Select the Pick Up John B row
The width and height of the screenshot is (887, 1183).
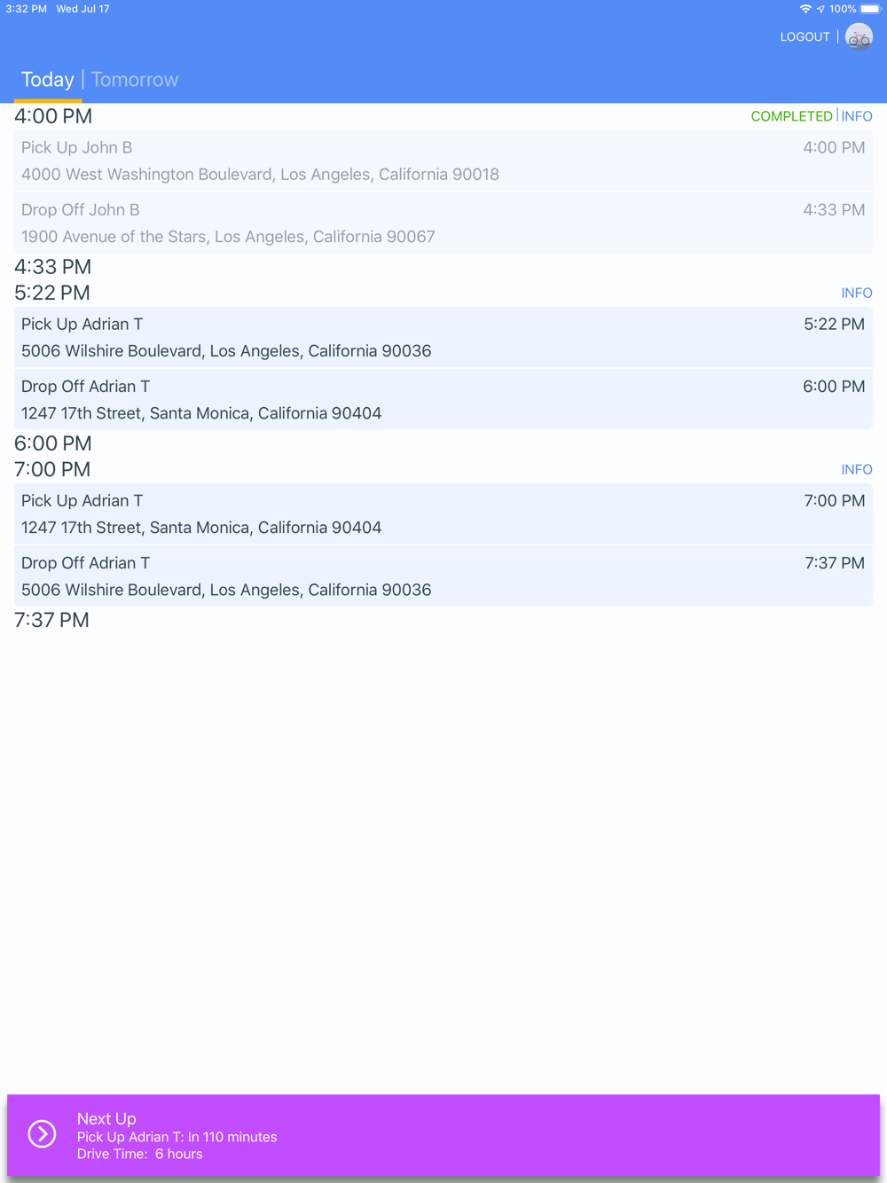(x=443, y=161)
